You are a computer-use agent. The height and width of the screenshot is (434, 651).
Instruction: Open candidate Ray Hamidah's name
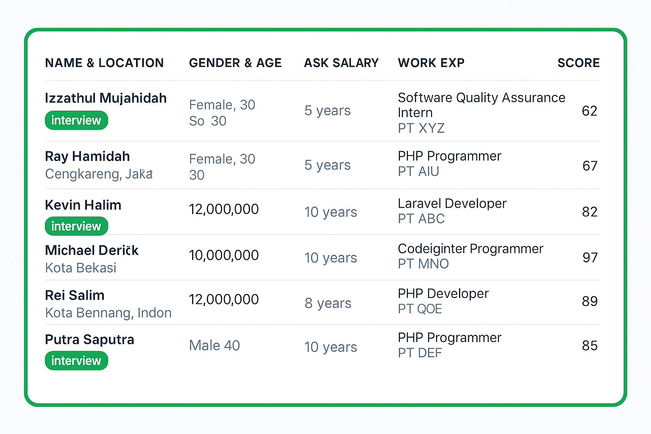87,156
